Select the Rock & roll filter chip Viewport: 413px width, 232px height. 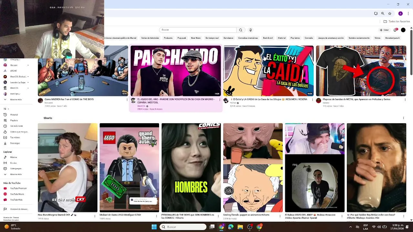[x=268, y=38]
